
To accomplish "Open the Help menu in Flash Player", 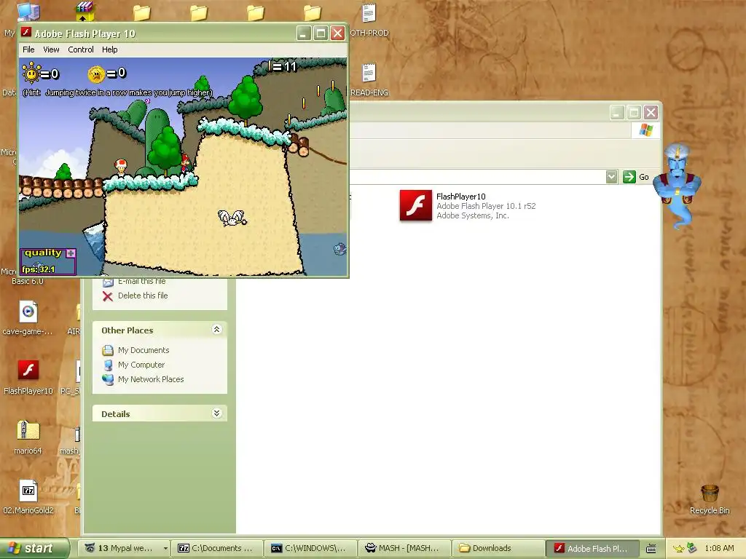I will click(109, 49).
